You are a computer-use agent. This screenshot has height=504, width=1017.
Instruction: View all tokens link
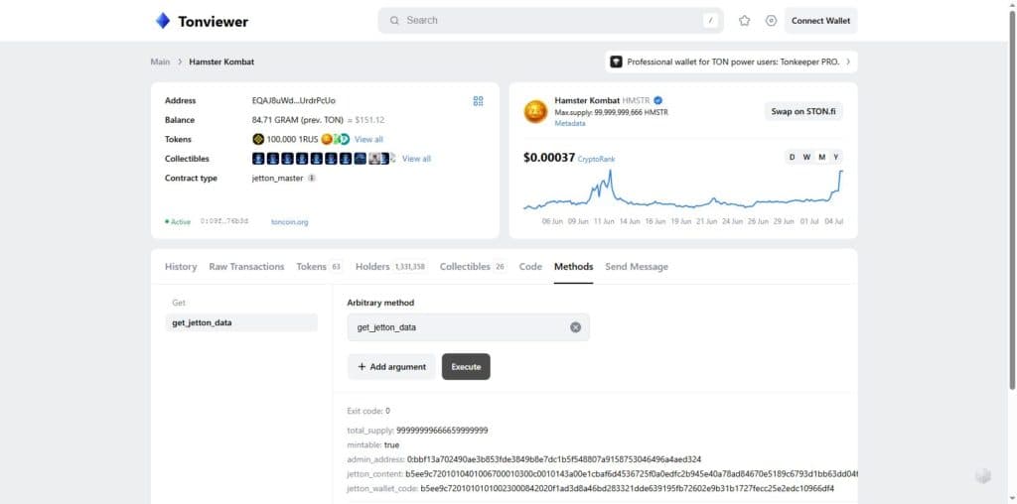368,139
